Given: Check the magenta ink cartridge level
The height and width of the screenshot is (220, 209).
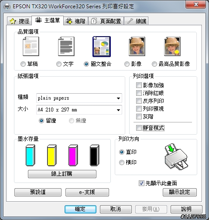Looking at the screenshot, I should click(x=73, y=155).
